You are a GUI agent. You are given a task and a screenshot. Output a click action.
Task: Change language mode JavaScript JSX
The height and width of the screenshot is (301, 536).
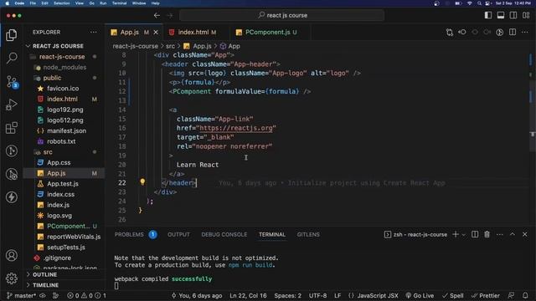coord(378,295)
